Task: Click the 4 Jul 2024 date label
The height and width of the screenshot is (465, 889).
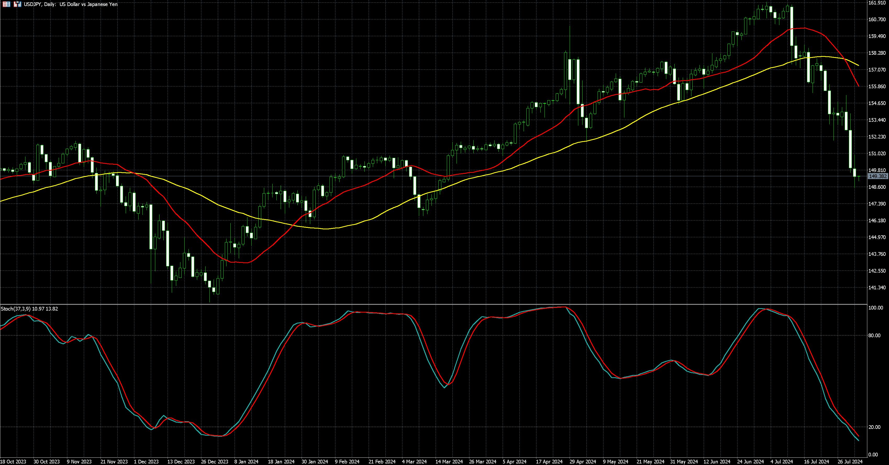Action: pyautogui.click(x=782, y=462)
